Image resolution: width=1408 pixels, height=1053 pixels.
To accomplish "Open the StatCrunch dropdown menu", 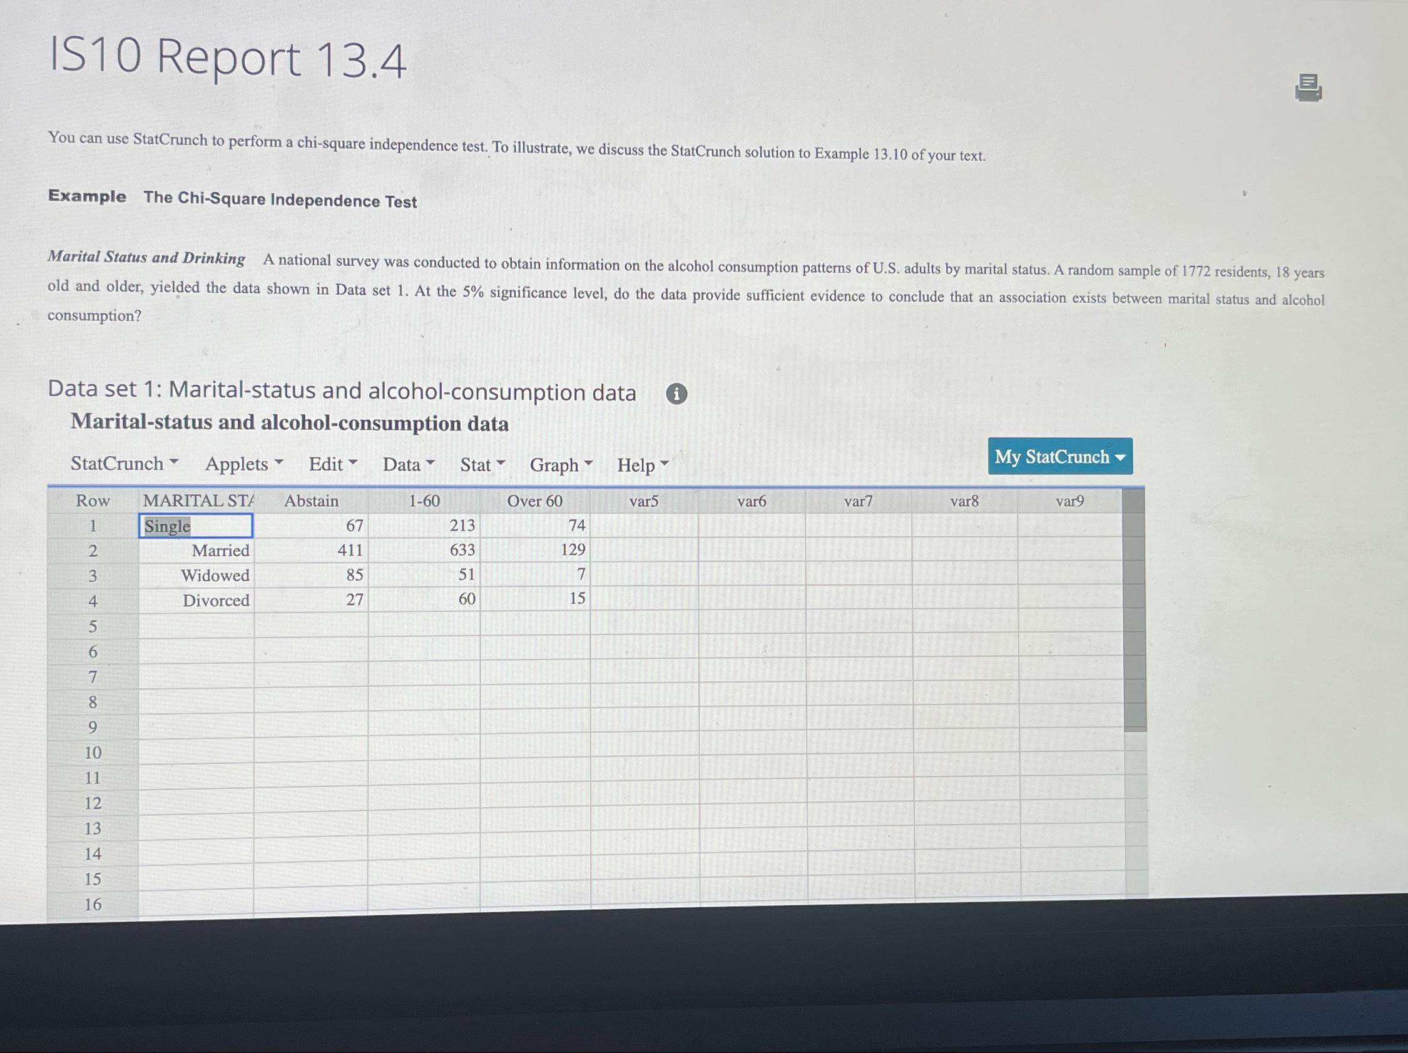I will (124, 463).
